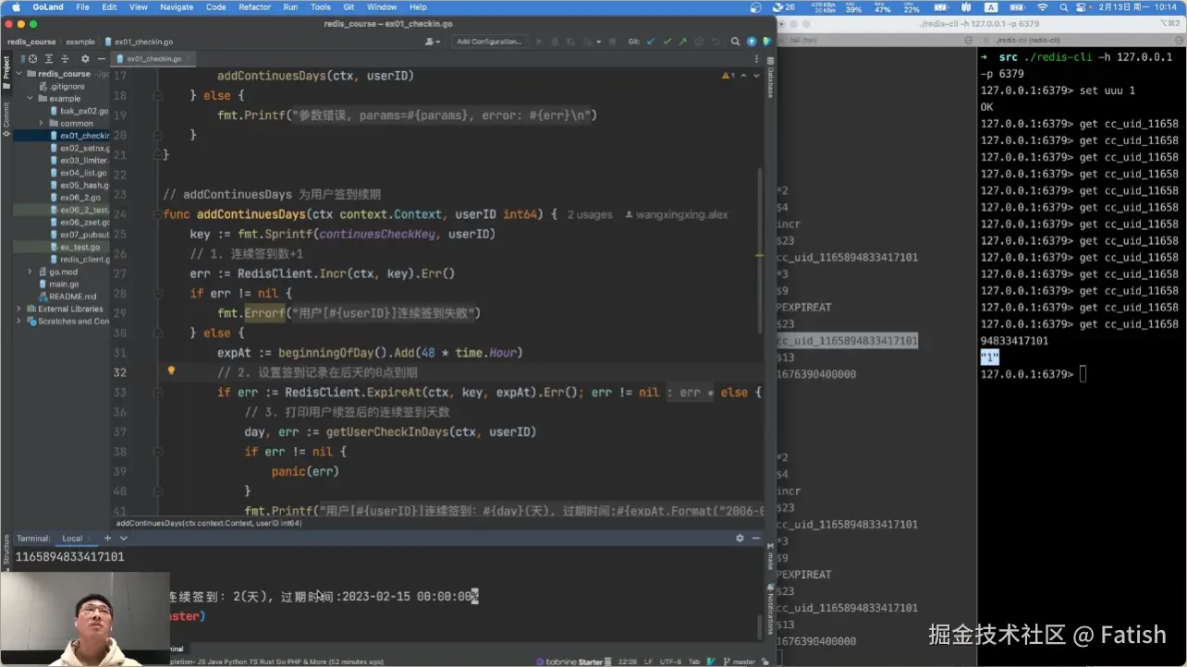Select .gitignore in project tree

click(x=62, y=86)
